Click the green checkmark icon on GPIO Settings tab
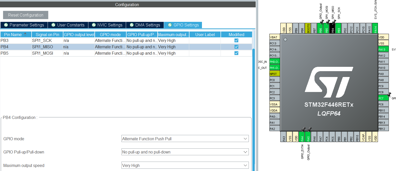 170,25
